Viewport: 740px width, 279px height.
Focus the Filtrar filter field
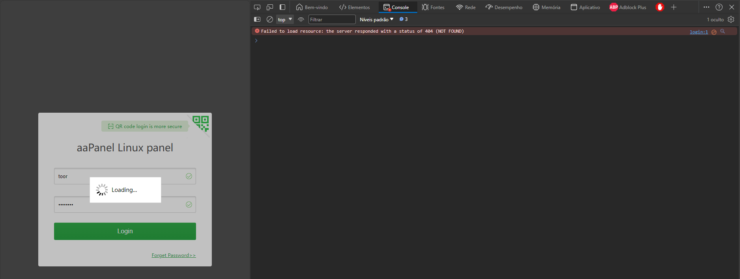[x=332, y=19]
